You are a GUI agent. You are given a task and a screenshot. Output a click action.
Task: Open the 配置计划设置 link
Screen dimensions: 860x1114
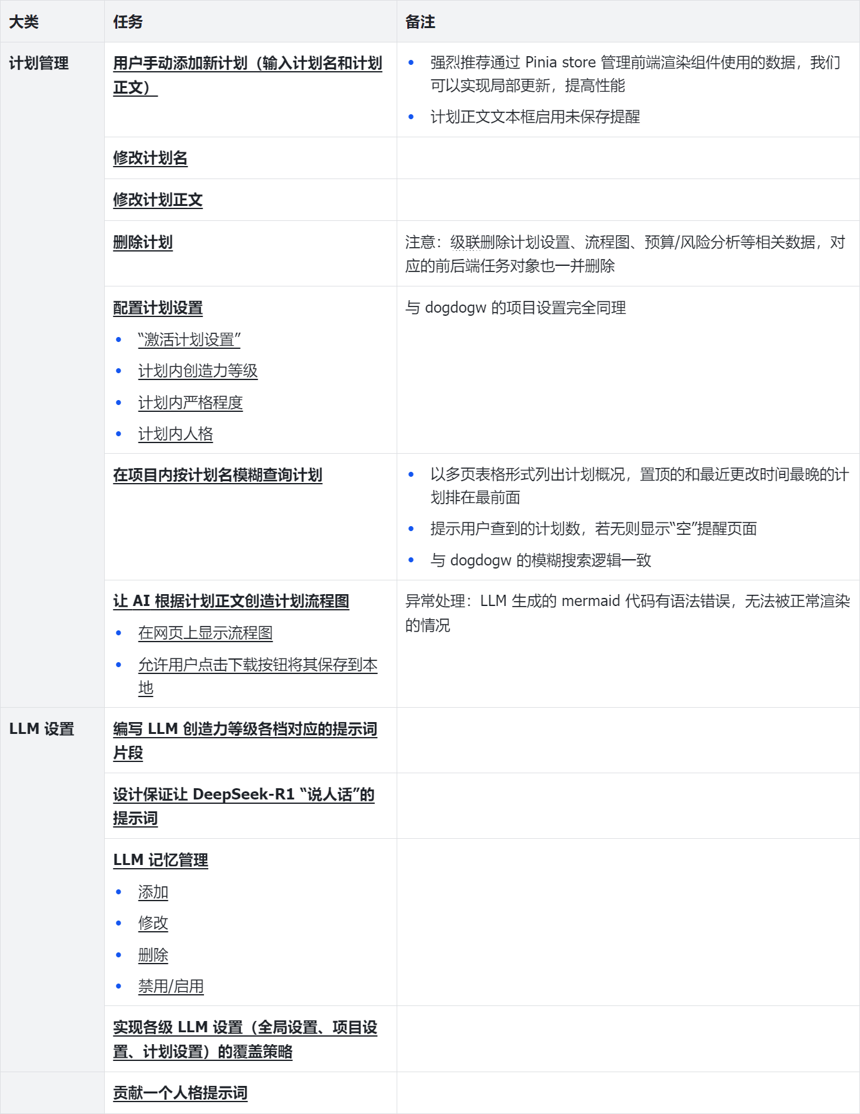pyautogui.click(x=158, y=308)
